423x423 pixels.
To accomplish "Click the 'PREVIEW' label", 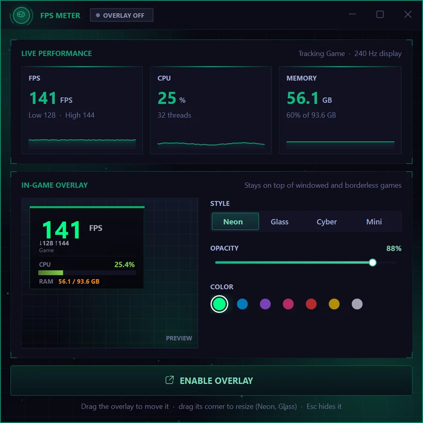I will coord(179,338).
